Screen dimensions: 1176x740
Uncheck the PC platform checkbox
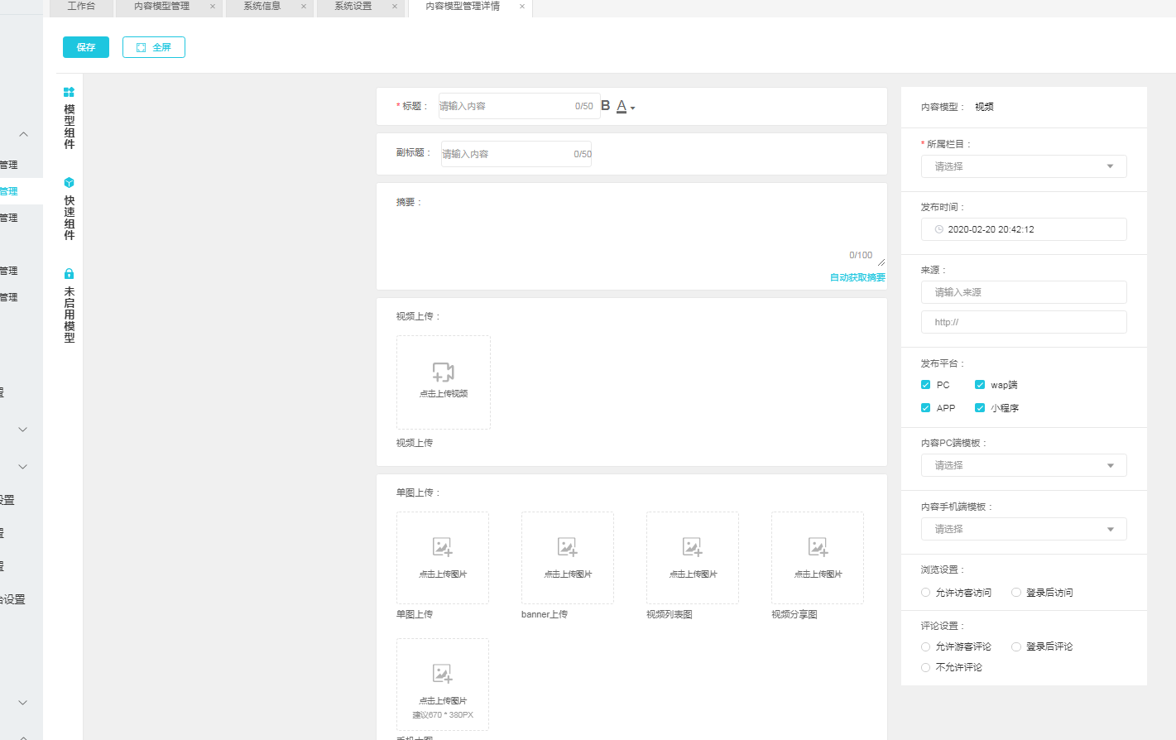click(926, 385)
